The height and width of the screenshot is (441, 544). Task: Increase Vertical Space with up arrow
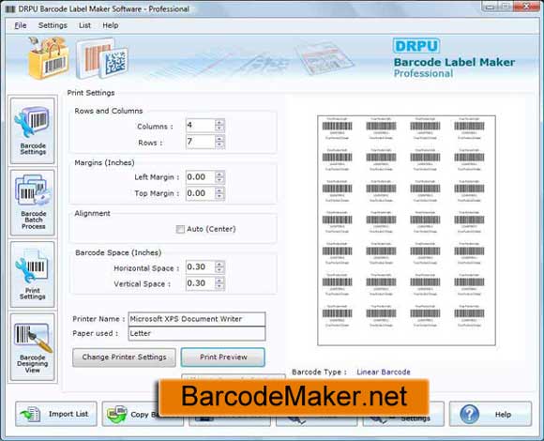point(219,280)
